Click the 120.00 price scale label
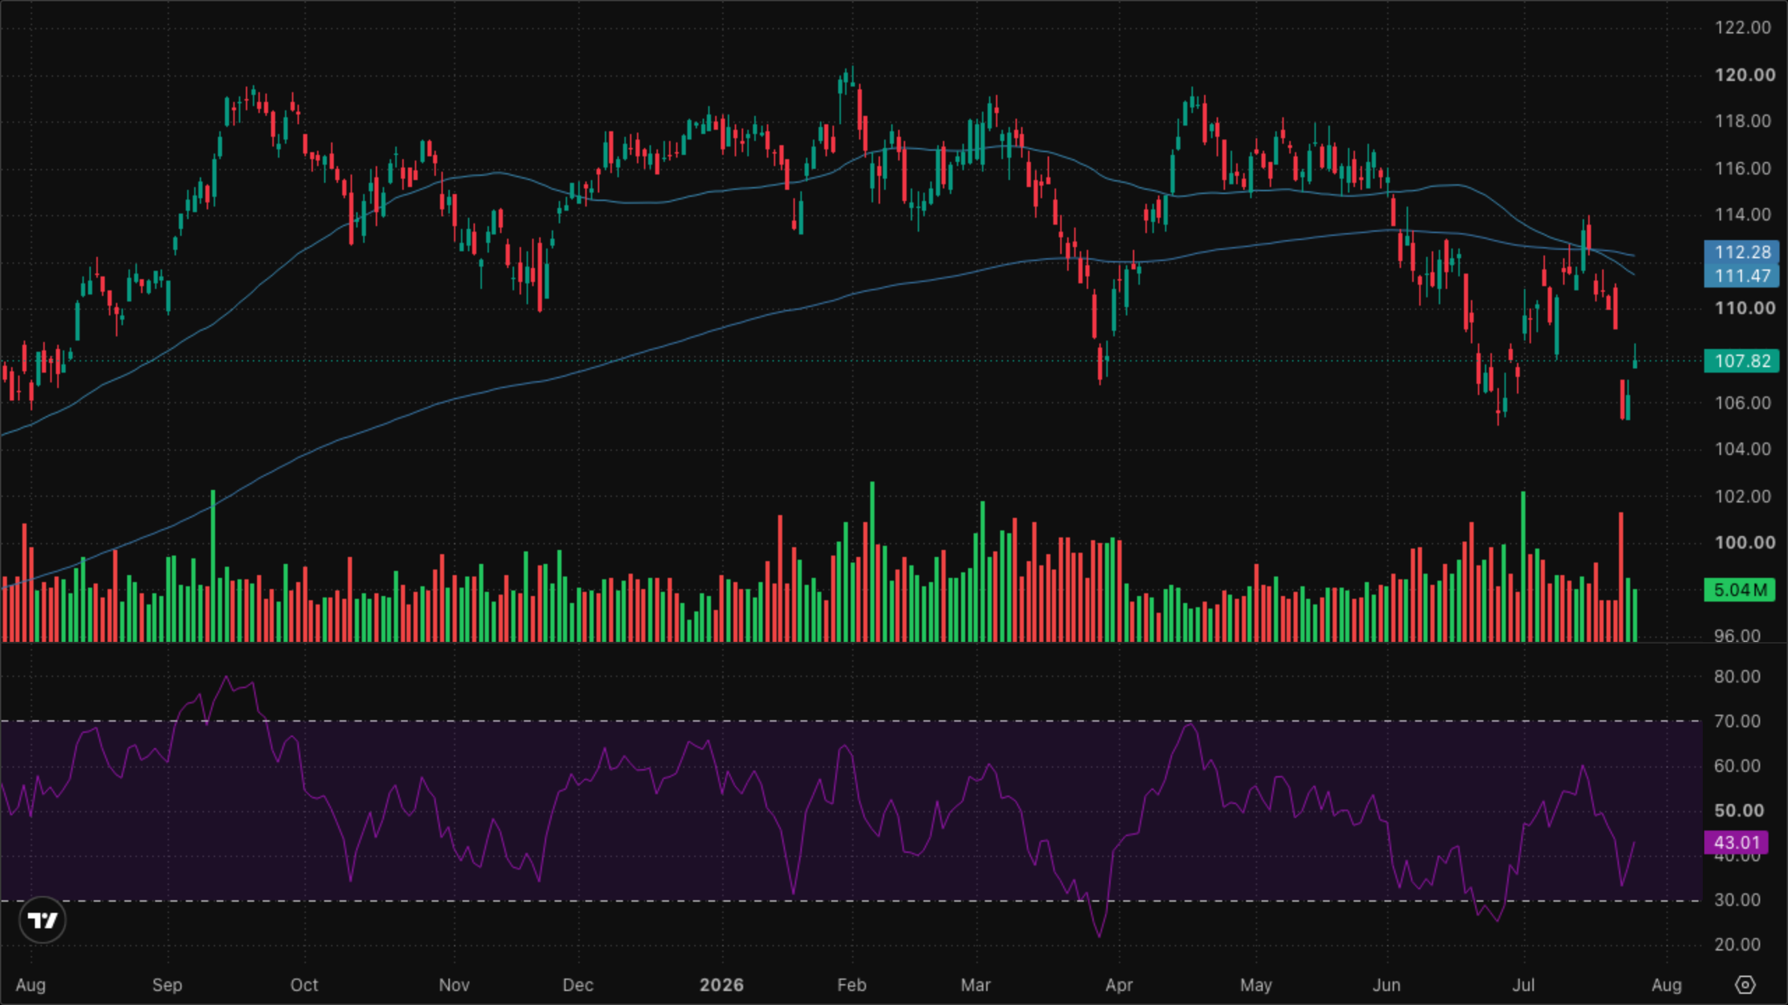1788x1005 pixels. pos(1745,75)
